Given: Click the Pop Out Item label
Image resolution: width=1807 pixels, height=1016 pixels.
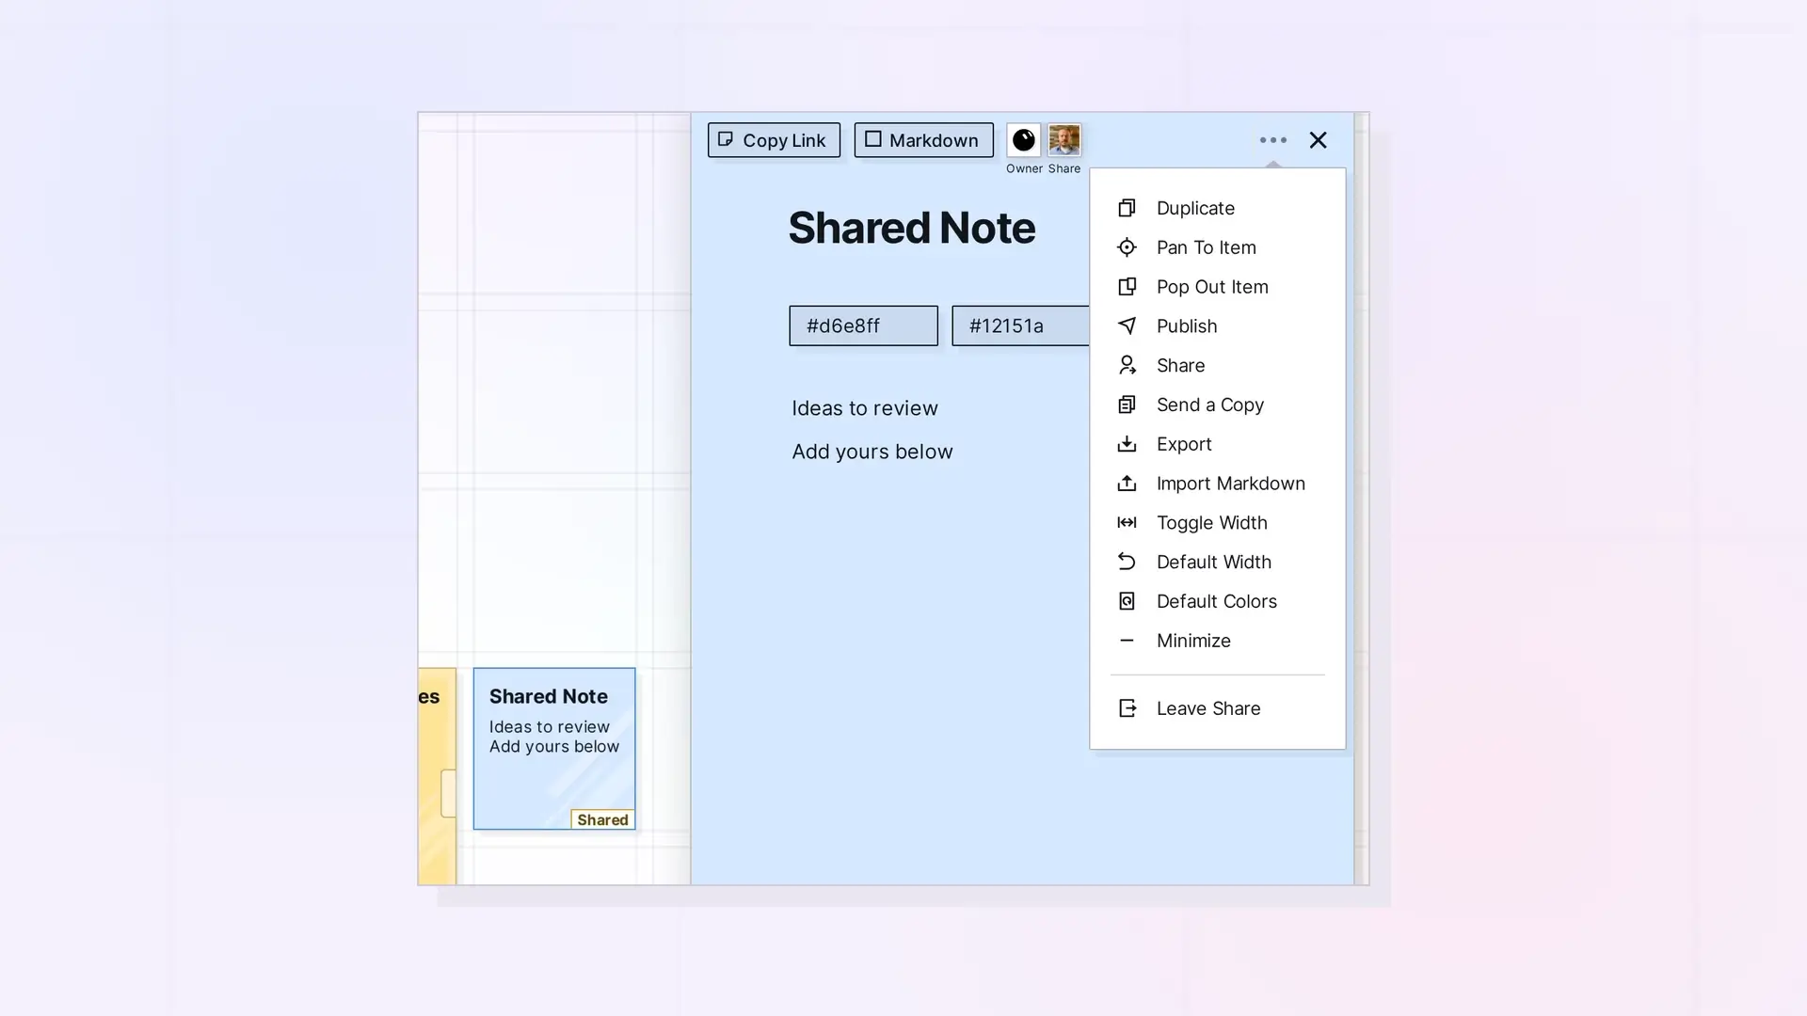Looking at the screenshot, I should pyautogui.click(x=1212, y=287).
